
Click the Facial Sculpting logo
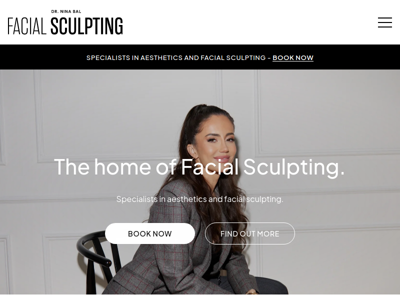pyautogui.click(x=65, y=22)
